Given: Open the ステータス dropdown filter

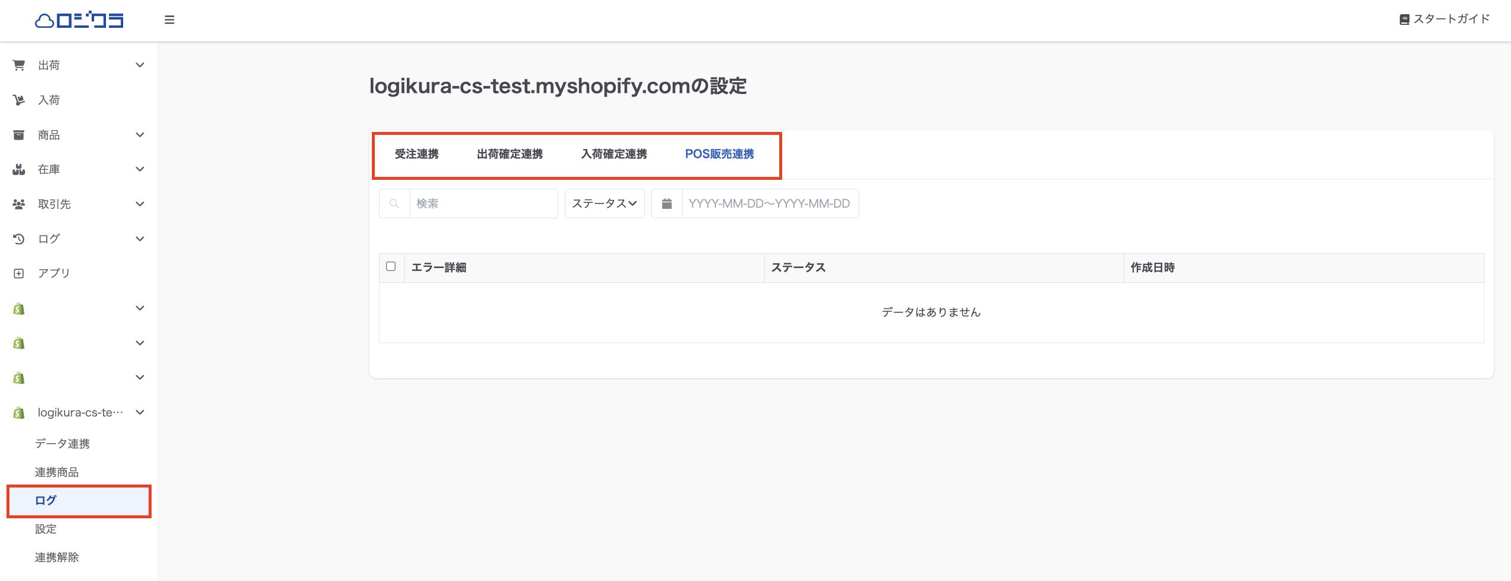Looking at the screenshot, I should click(x=604, y=204).
